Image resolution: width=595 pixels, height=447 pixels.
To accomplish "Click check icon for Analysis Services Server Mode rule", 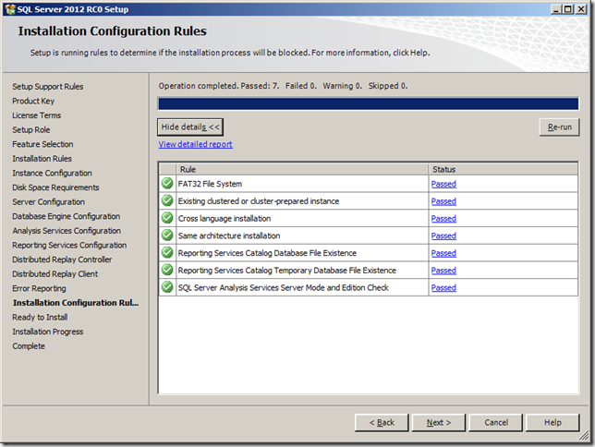I will coord(167,287).
